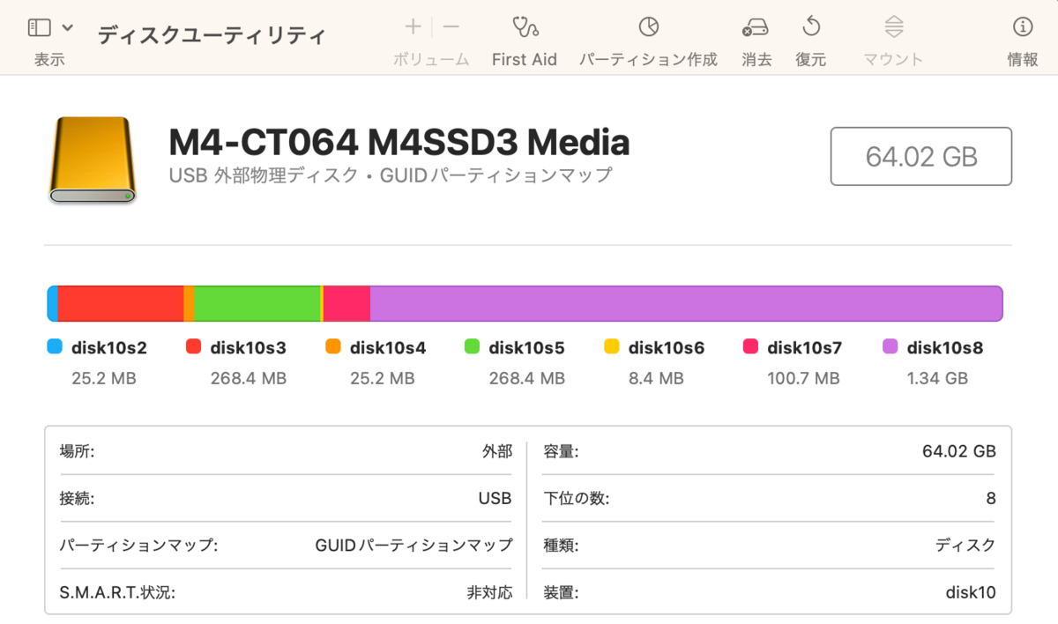Open the パーティション作成 pie icon
The height and width of the screenshot is (624, 1058).
pyautogui.click(x=648, y=26)
